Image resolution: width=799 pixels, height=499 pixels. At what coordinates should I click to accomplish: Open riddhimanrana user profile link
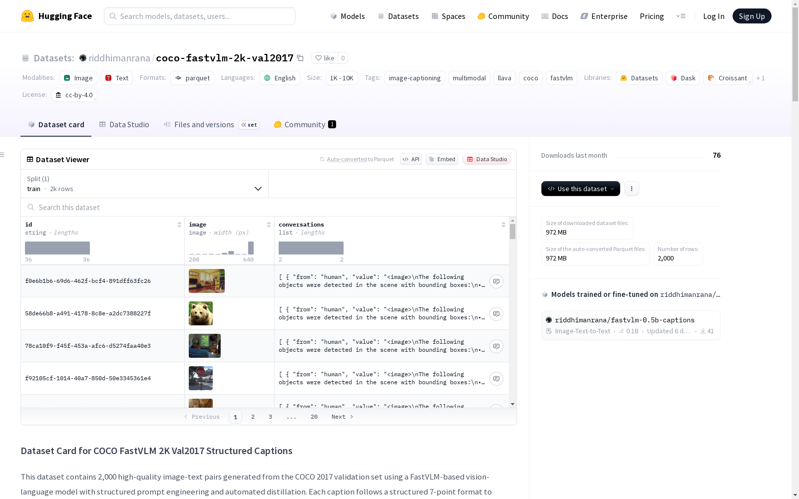(x=119, y=58)
